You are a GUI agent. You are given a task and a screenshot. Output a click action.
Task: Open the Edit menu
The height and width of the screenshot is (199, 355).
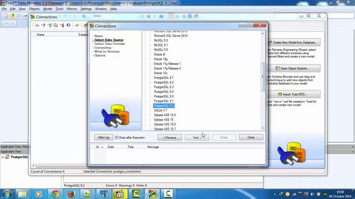coord(13,9)
